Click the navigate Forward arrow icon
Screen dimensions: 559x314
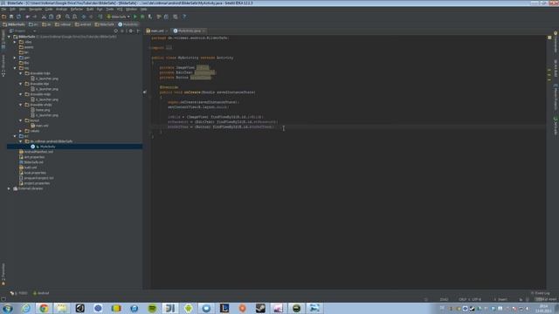pos(91,17)
